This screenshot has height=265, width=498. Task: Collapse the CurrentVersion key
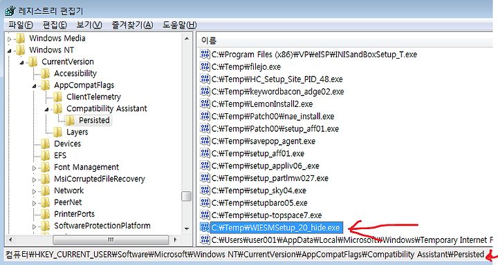(x=21, y=63)
